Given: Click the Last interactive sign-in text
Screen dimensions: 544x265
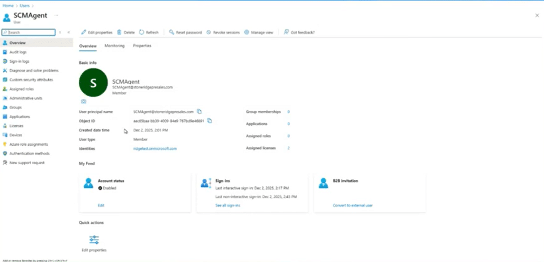Looking at the screenshot, I should (x=252, y=188).
